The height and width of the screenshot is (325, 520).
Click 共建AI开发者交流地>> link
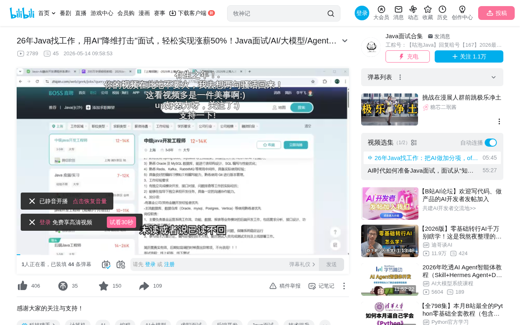coord(449,208)
